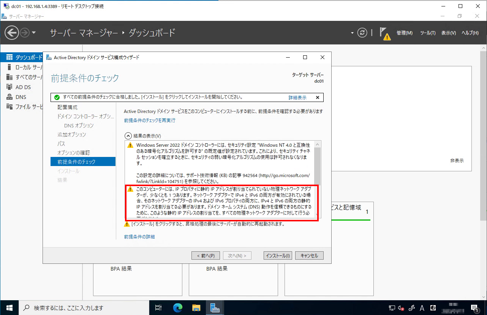This screenshot has height=315, width=487.
Task: Go to 追加オプション wizard step
Action: coord(71,135)
